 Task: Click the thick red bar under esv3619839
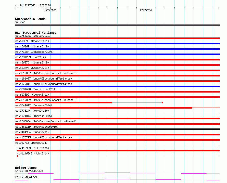(64, 102)
